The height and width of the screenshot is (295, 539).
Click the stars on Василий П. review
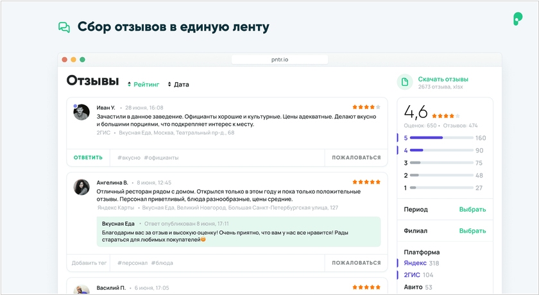(366, 287)
